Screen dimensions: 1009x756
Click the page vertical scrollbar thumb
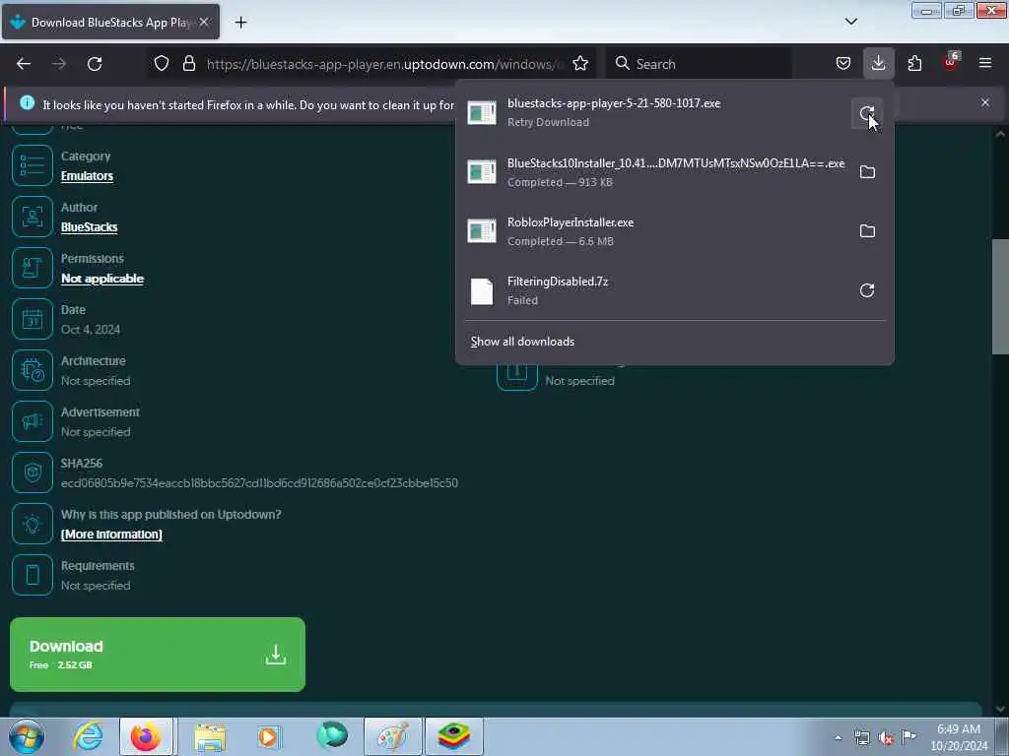(x=1000, y=296)
